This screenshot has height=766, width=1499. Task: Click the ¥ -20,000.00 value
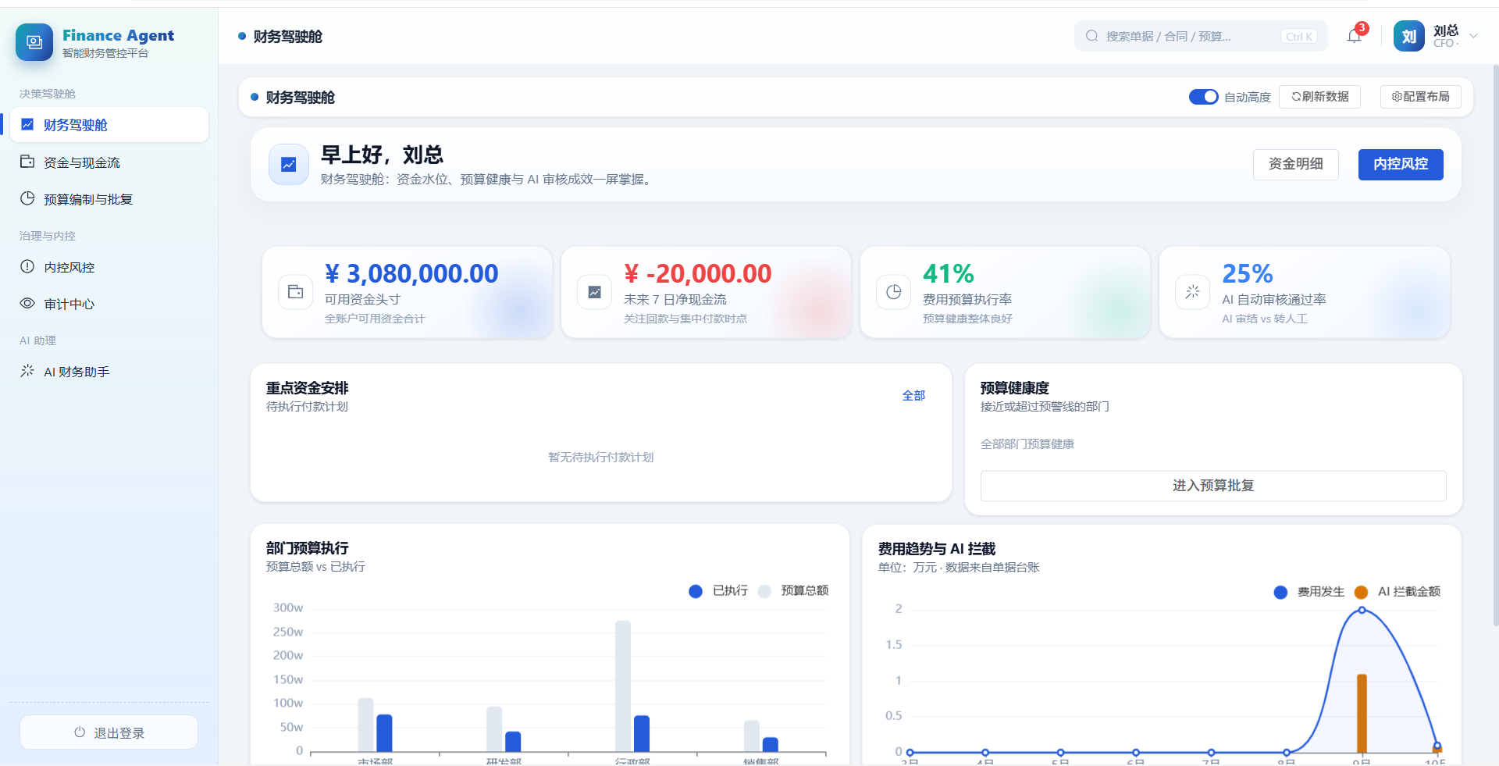coord(697,274)
